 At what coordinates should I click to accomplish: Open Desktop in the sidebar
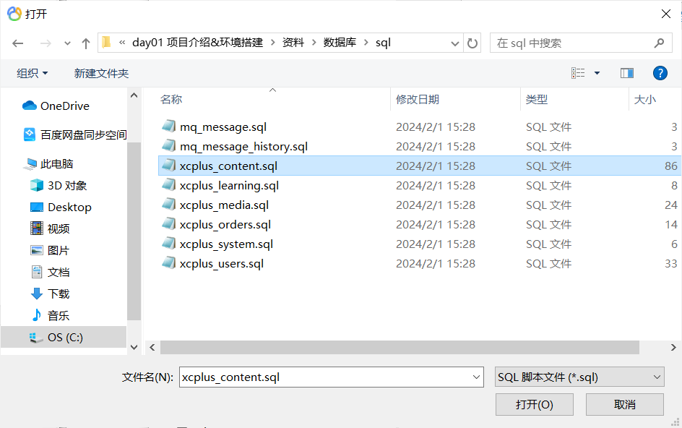point(69,207)
